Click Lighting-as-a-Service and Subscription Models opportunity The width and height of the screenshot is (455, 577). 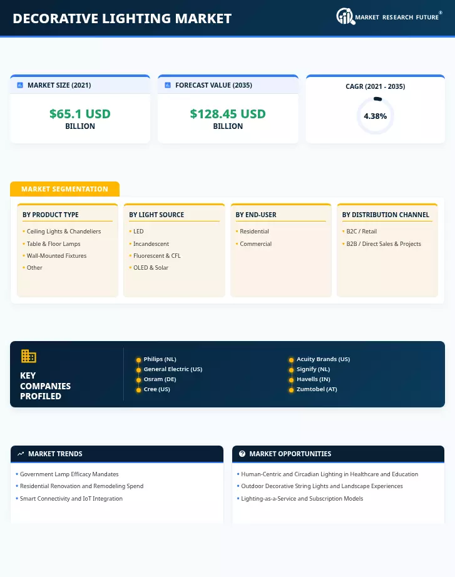[302, 499]
